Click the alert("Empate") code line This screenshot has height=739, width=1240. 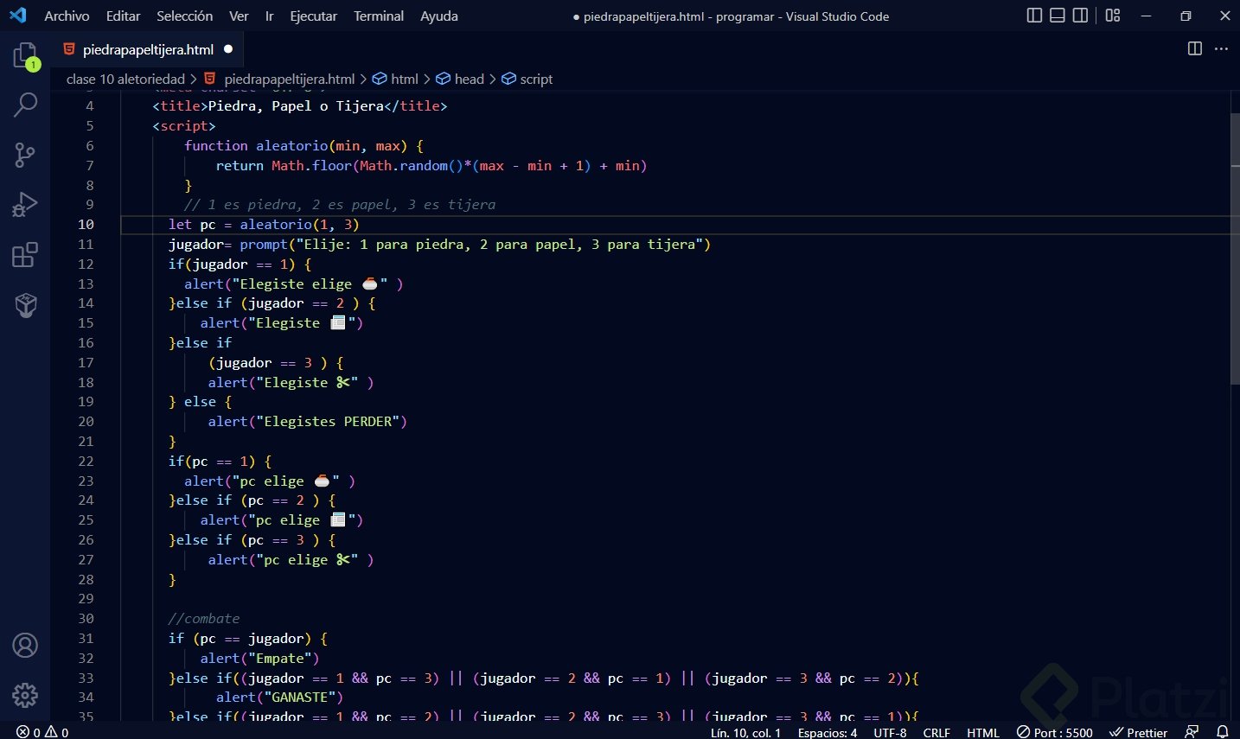pyautogui.click(x=259, y=659)
